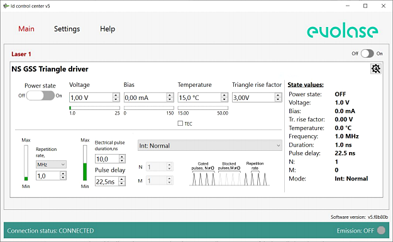Image resolution: width=393 pixels, height=242 pixels.
Task: Decrease Triangle rise factor value
Action: tap(278, 99)
